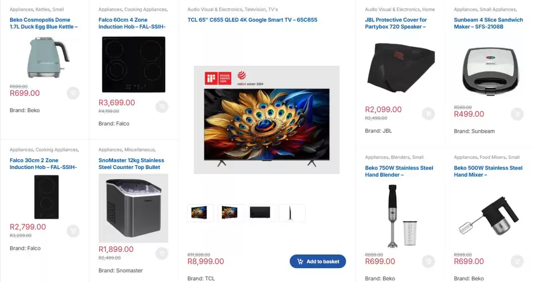Add SnoMaster ice maker to basket icon
This screenshot has height=282, width=533.
(x=162, y=253)
